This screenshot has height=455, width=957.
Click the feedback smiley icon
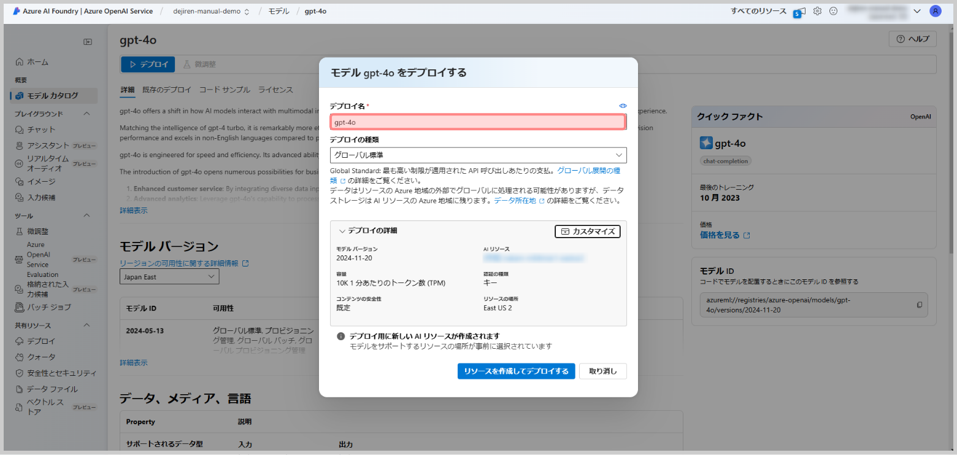(833, 11)
